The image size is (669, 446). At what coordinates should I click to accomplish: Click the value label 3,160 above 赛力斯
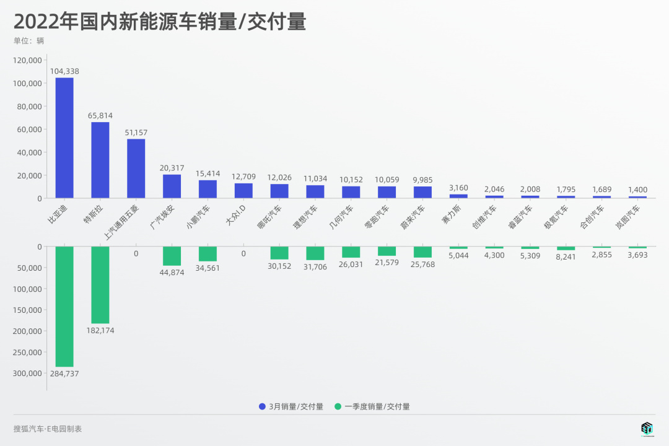[458, 188]
